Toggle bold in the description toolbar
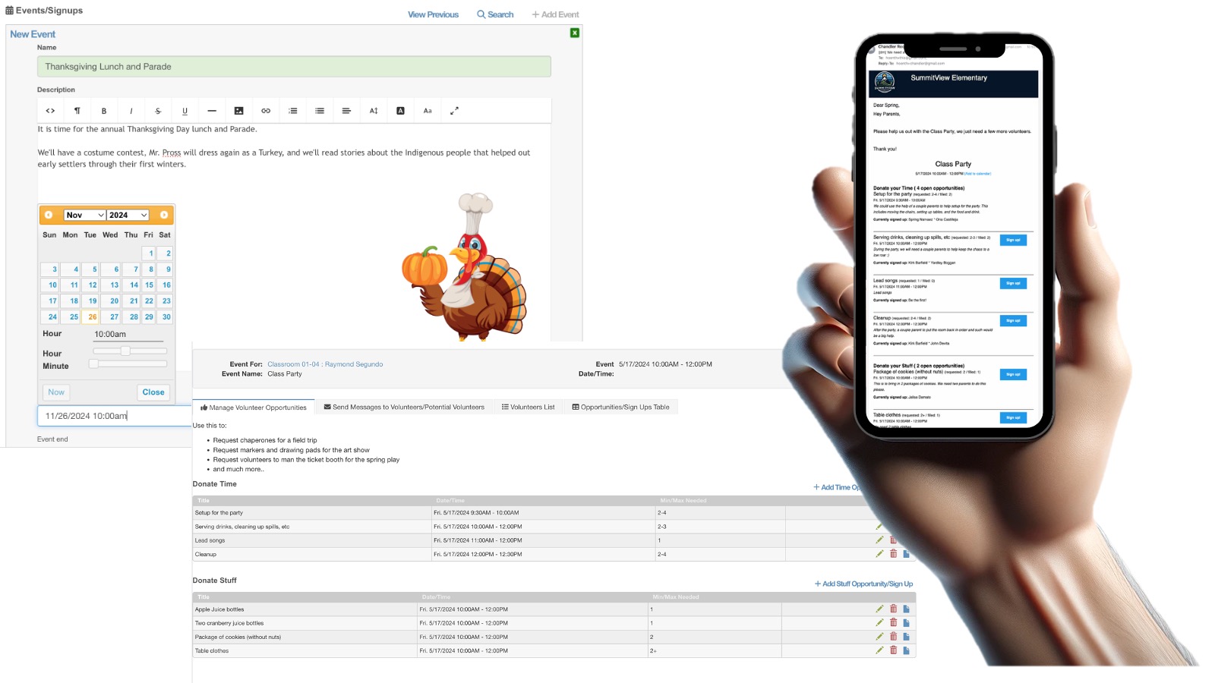Screen dimensions: 1215x683 pos(104,111)
